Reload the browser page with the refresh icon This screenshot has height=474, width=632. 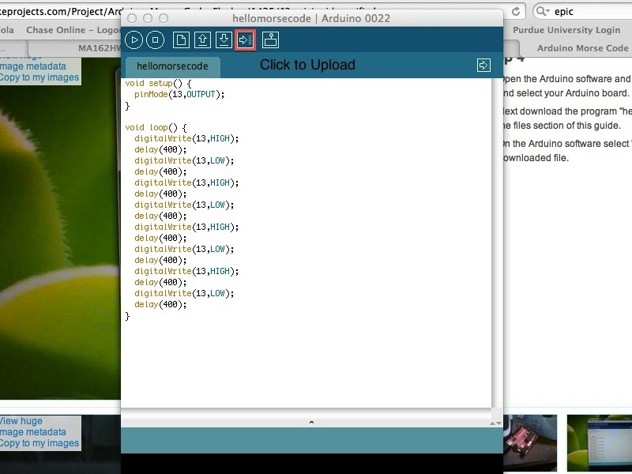tap(516, 11)
